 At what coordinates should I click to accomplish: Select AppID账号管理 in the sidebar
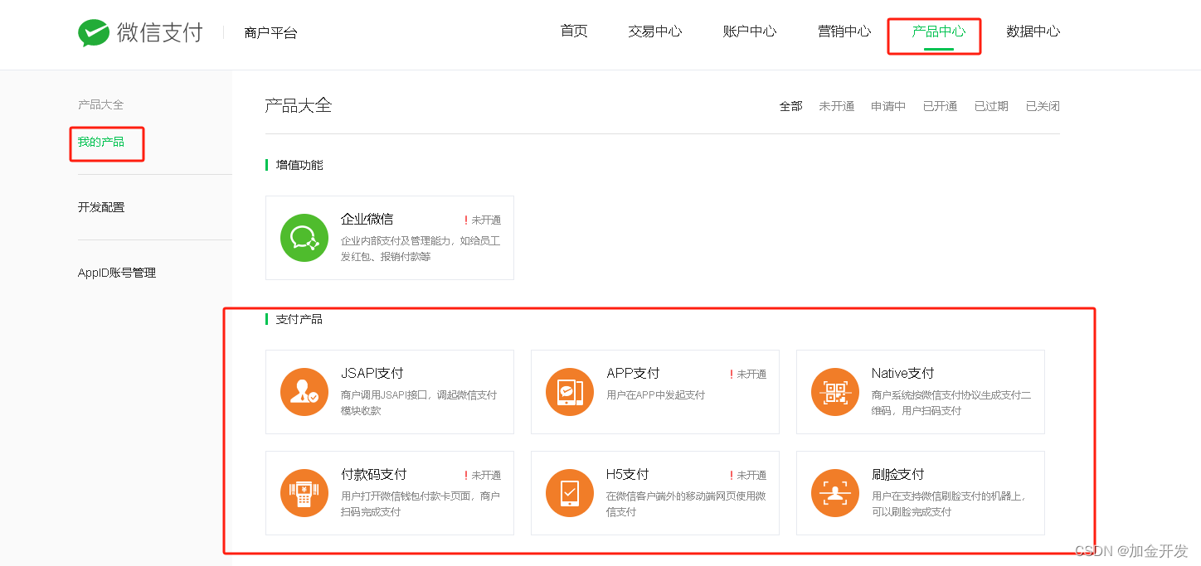[117, 273]
